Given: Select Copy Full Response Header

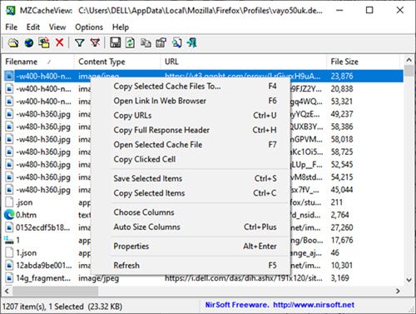Looking at the screenshot, I should 191,130.
